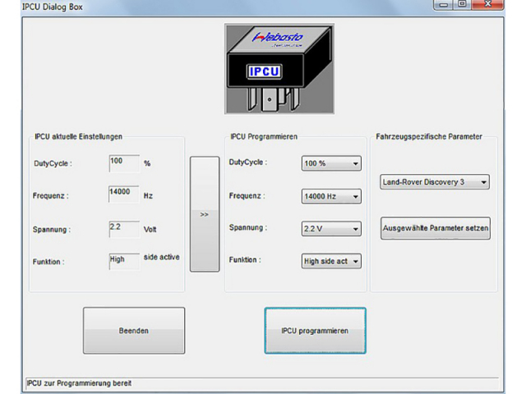This screenshot has width=526, height=394.
Task: Open the DutyCycle 100 % dropdown
Action: coord(332,164)
